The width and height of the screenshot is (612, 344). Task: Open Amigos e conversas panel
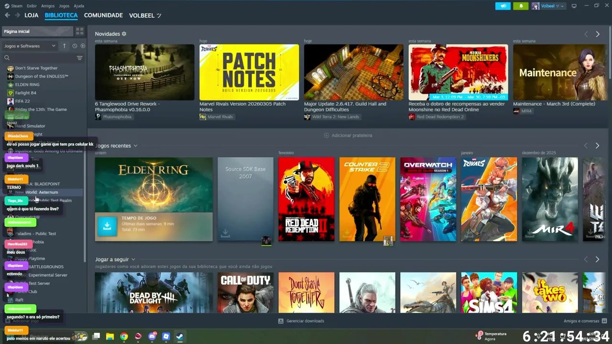click(x=585, y=321)
